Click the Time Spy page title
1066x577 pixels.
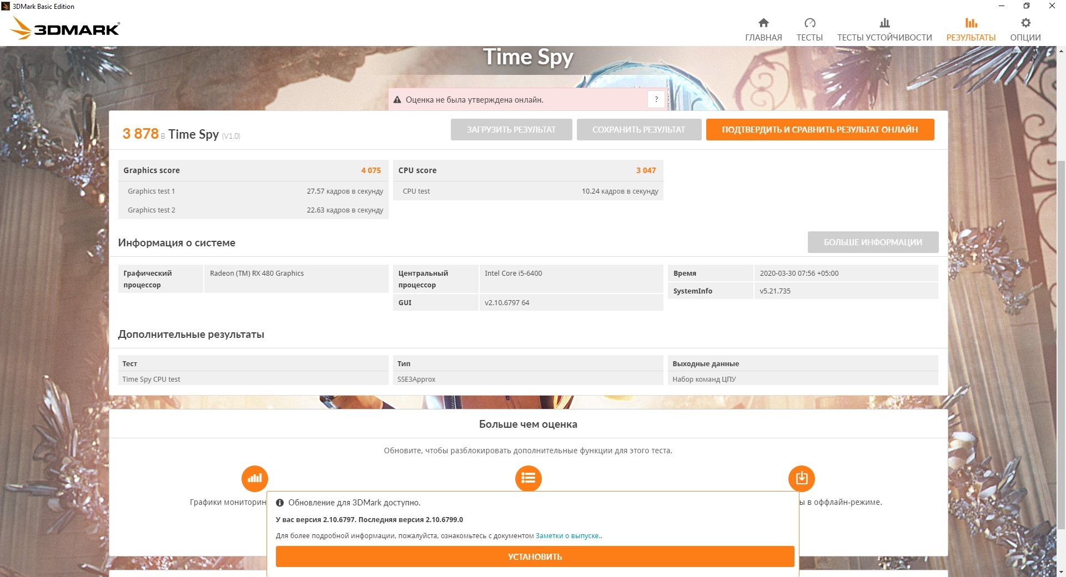528,57
